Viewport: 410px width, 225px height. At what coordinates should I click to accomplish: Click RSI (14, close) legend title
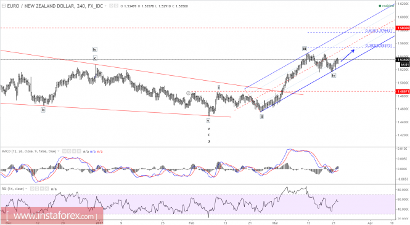pyautogui.click(x=13, y=189)
